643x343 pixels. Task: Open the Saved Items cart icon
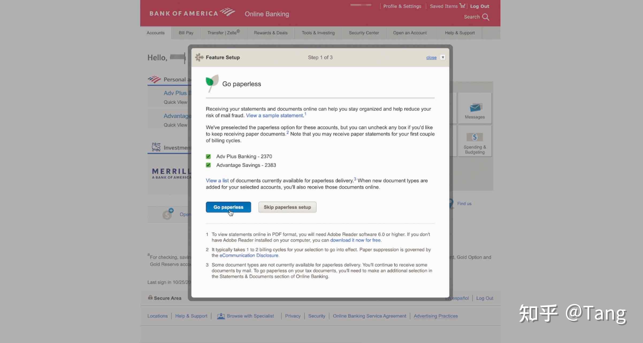(462, 6)
